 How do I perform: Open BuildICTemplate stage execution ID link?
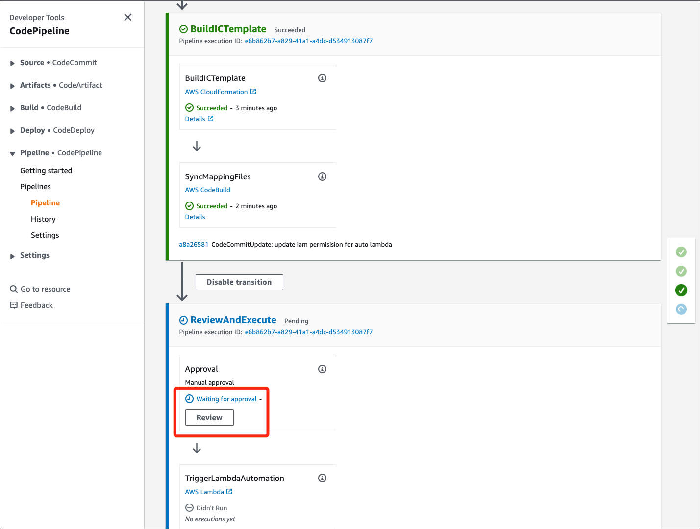tap(309, 41)
